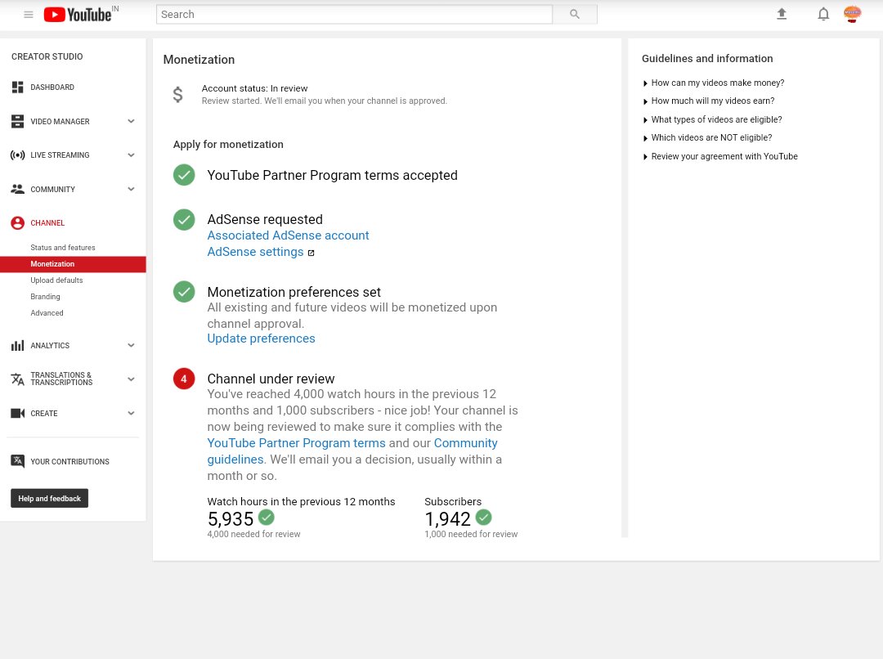Click 'Apply for monetization' heading
The height and width of the screenshot is (659, 883).
[x=228, y=144]
